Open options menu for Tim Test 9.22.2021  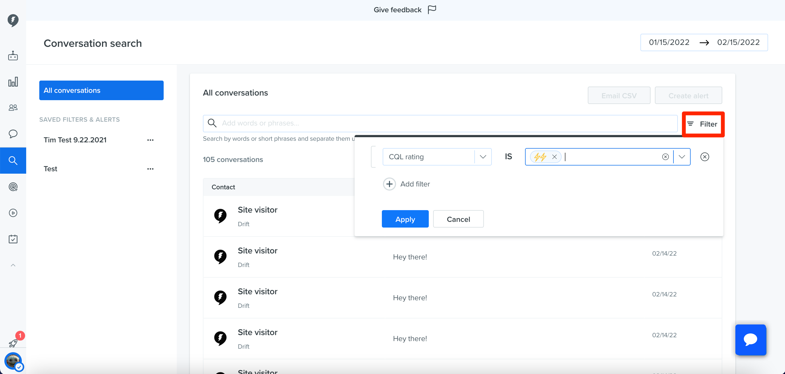(x=150, y=140)
